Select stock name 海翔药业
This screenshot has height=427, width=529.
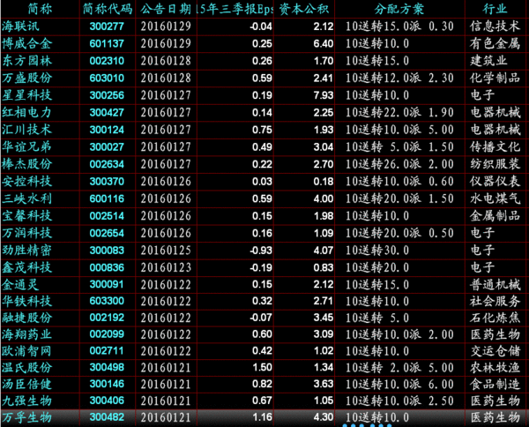click(27, 334)
